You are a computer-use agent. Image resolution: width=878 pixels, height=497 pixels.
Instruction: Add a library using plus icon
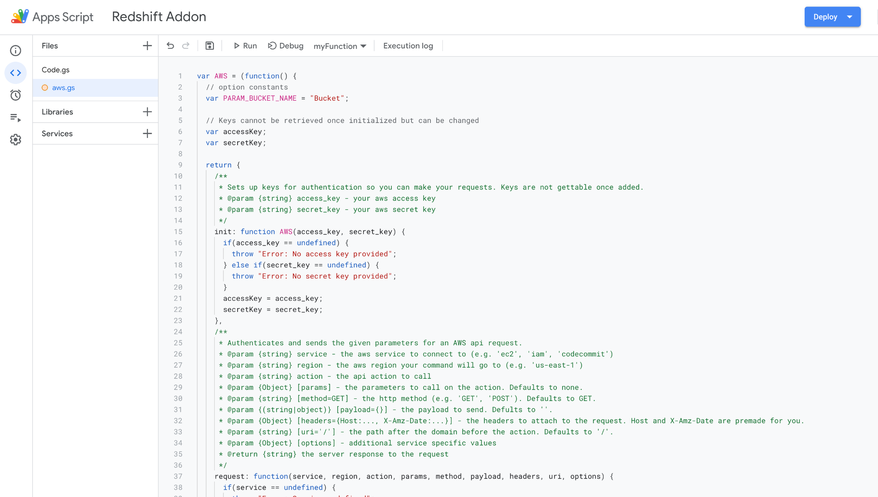point(147,112)
